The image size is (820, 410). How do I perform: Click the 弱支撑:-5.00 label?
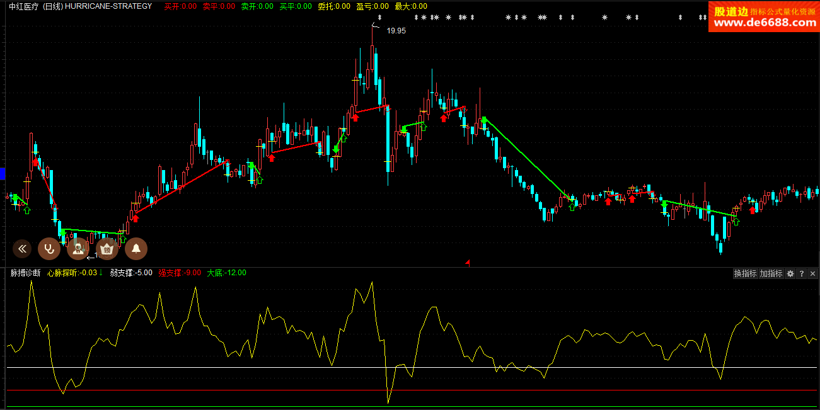pyautogui.click(x=131, y=273)
